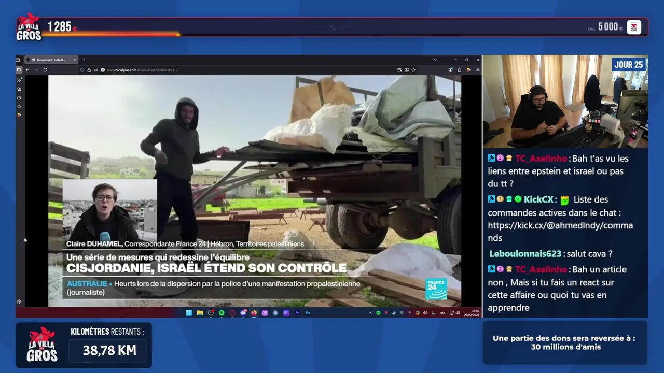Open the Firefox account icon in toolbar

point(450,70)
